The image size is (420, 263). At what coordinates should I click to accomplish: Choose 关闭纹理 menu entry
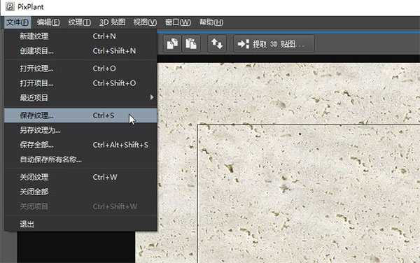pos(80,177)
